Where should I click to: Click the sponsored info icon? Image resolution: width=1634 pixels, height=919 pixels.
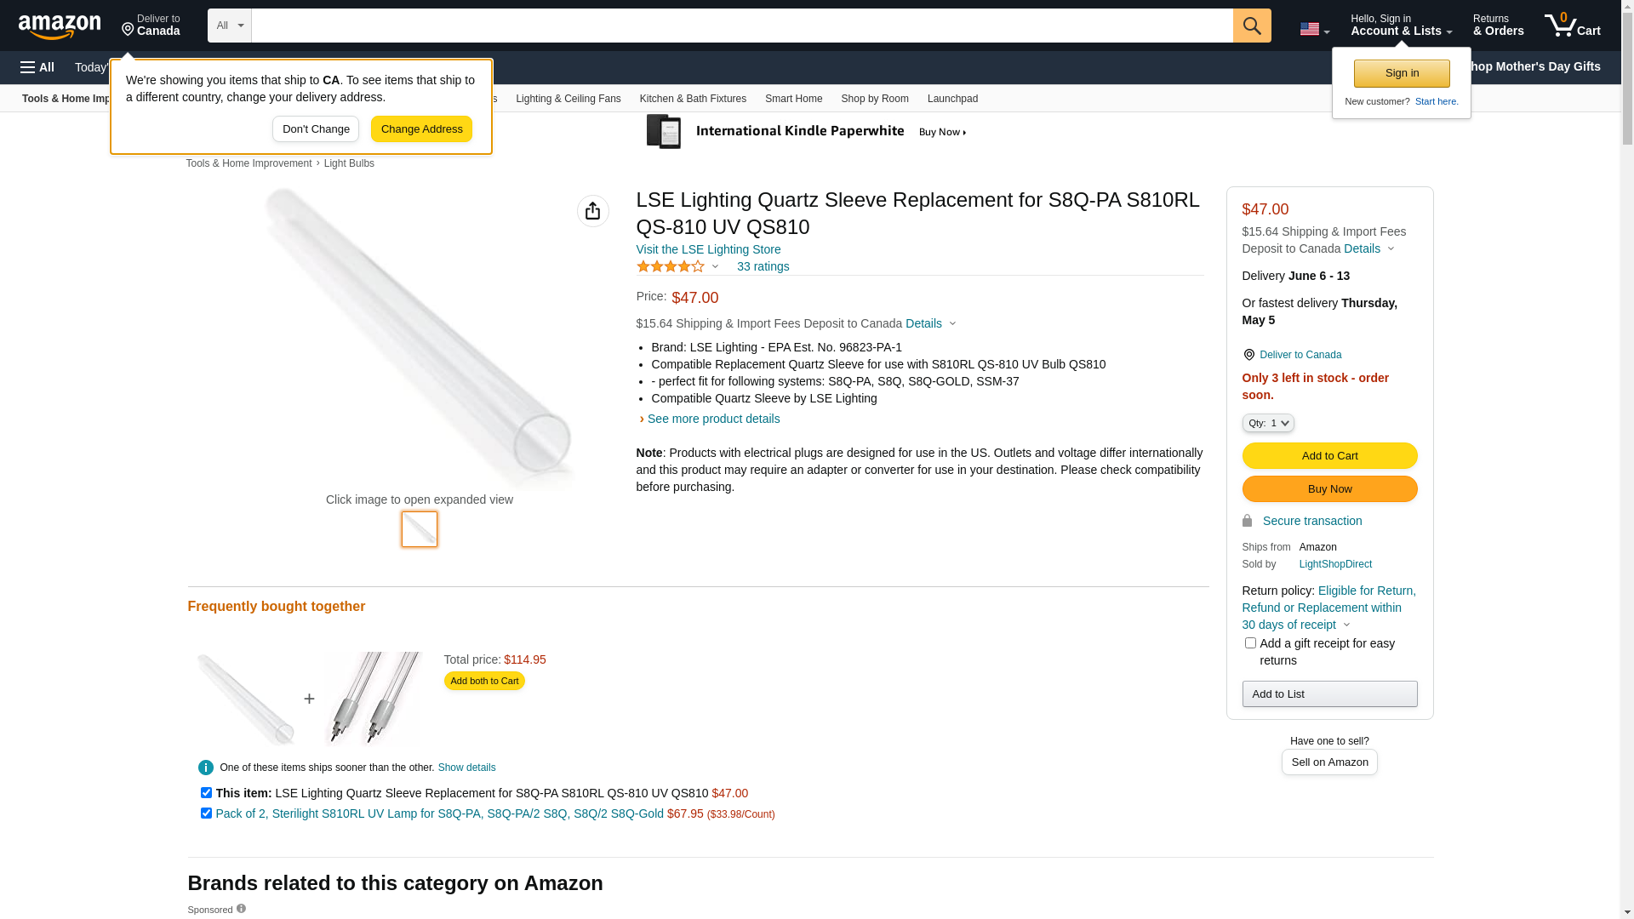242,909
